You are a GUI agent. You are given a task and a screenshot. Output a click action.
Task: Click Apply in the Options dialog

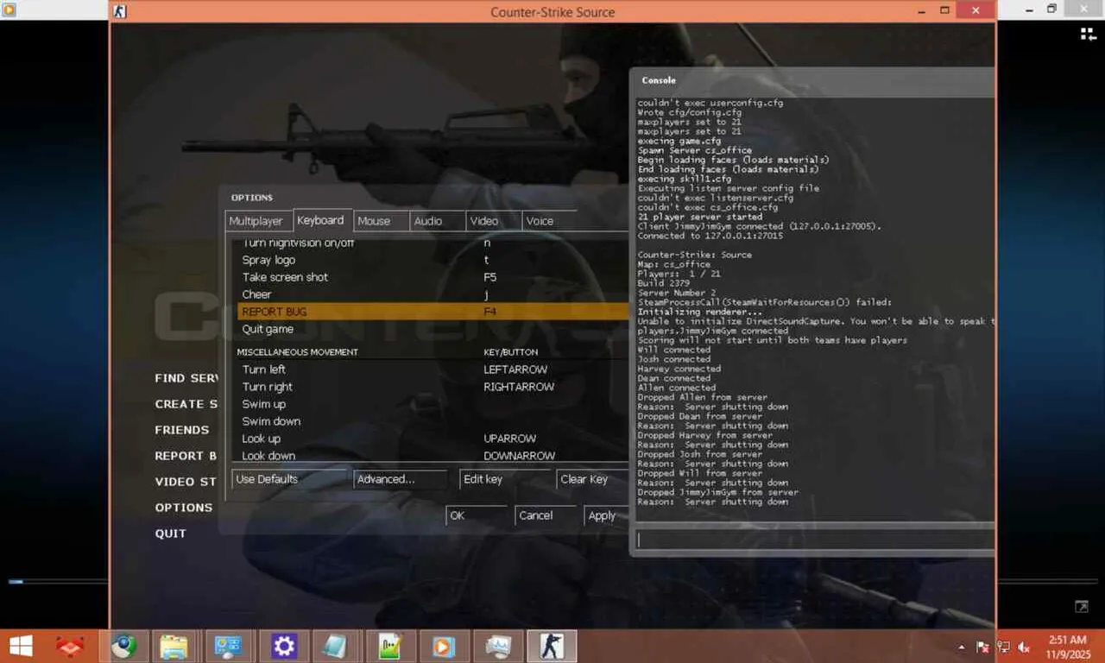[x=606, y=515]
